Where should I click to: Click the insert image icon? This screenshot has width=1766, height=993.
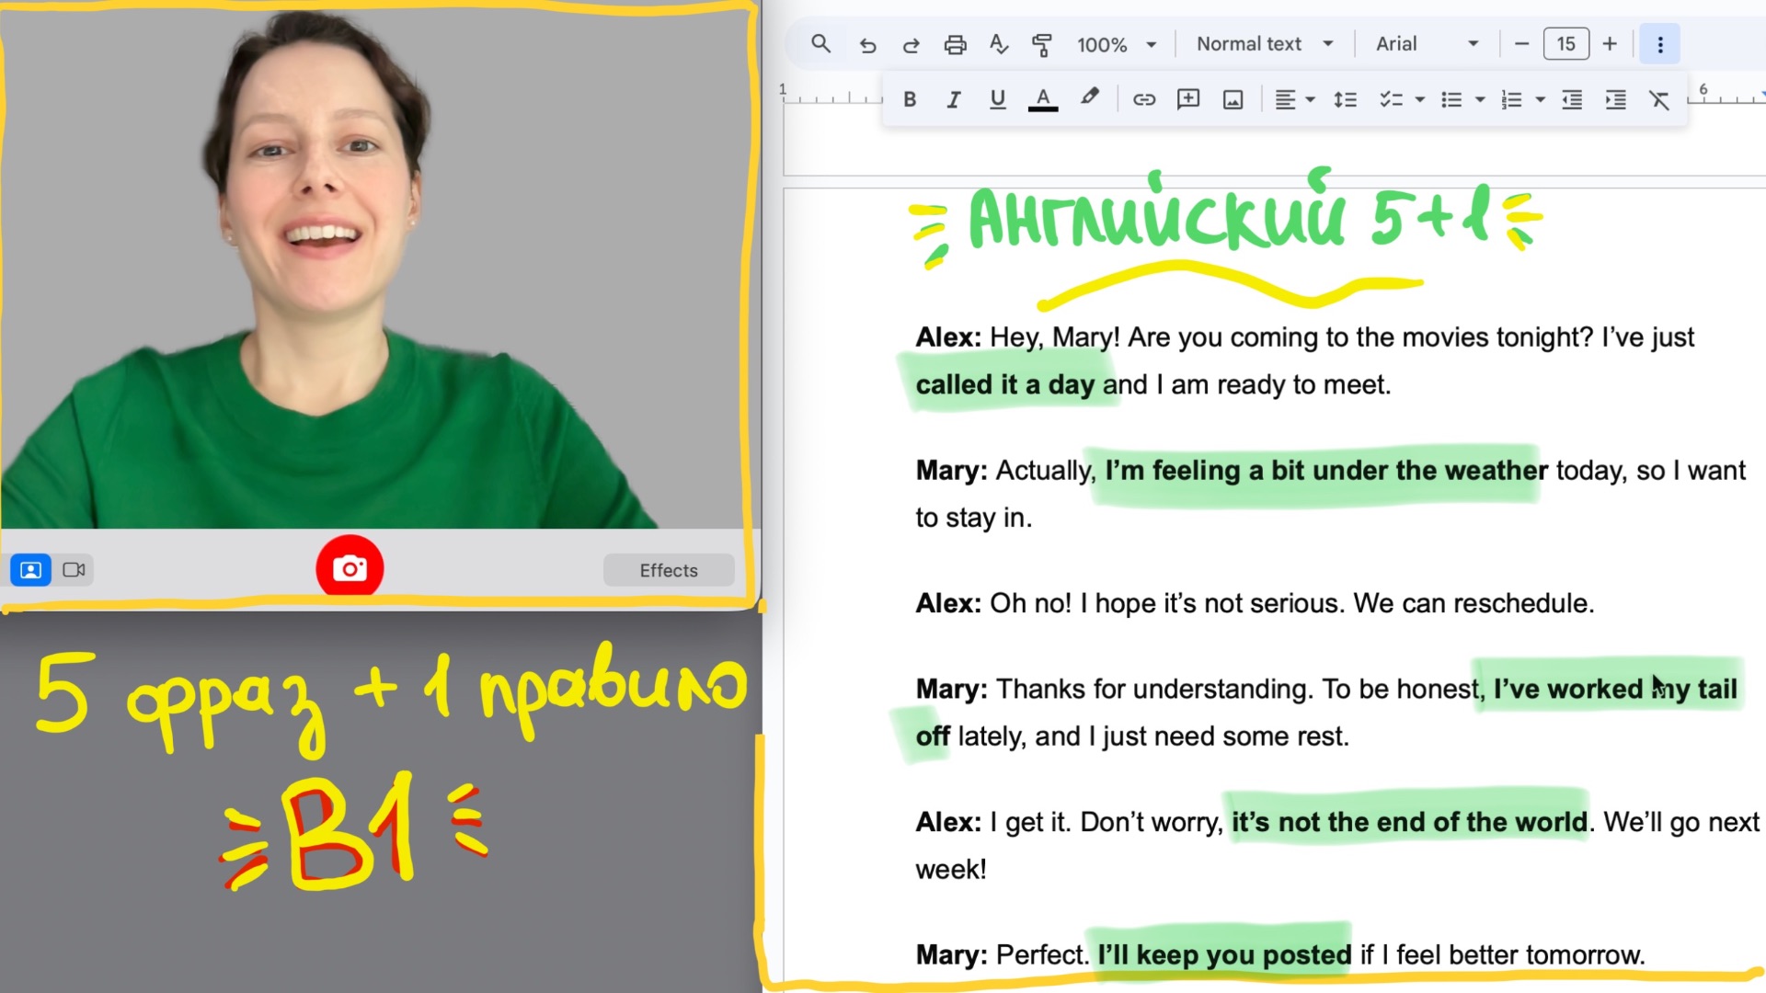click(1233, 99)
